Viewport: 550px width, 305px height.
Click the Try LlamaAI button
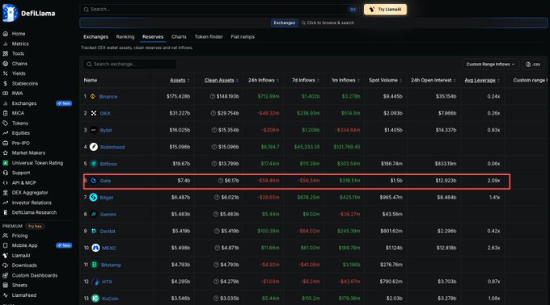click(x=385, y=10)
